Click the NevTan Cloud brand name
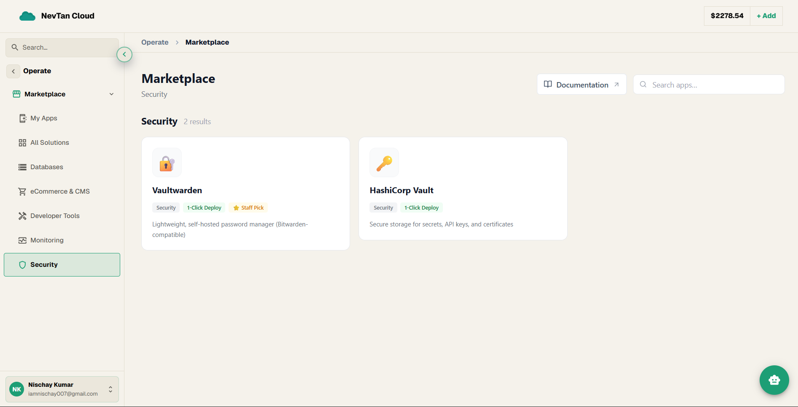 pos(68,16)
